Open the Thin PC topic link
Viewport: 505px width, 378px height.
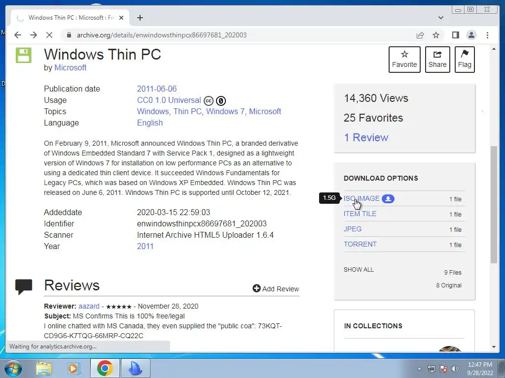pyautogui.click(x=187, y=112)
